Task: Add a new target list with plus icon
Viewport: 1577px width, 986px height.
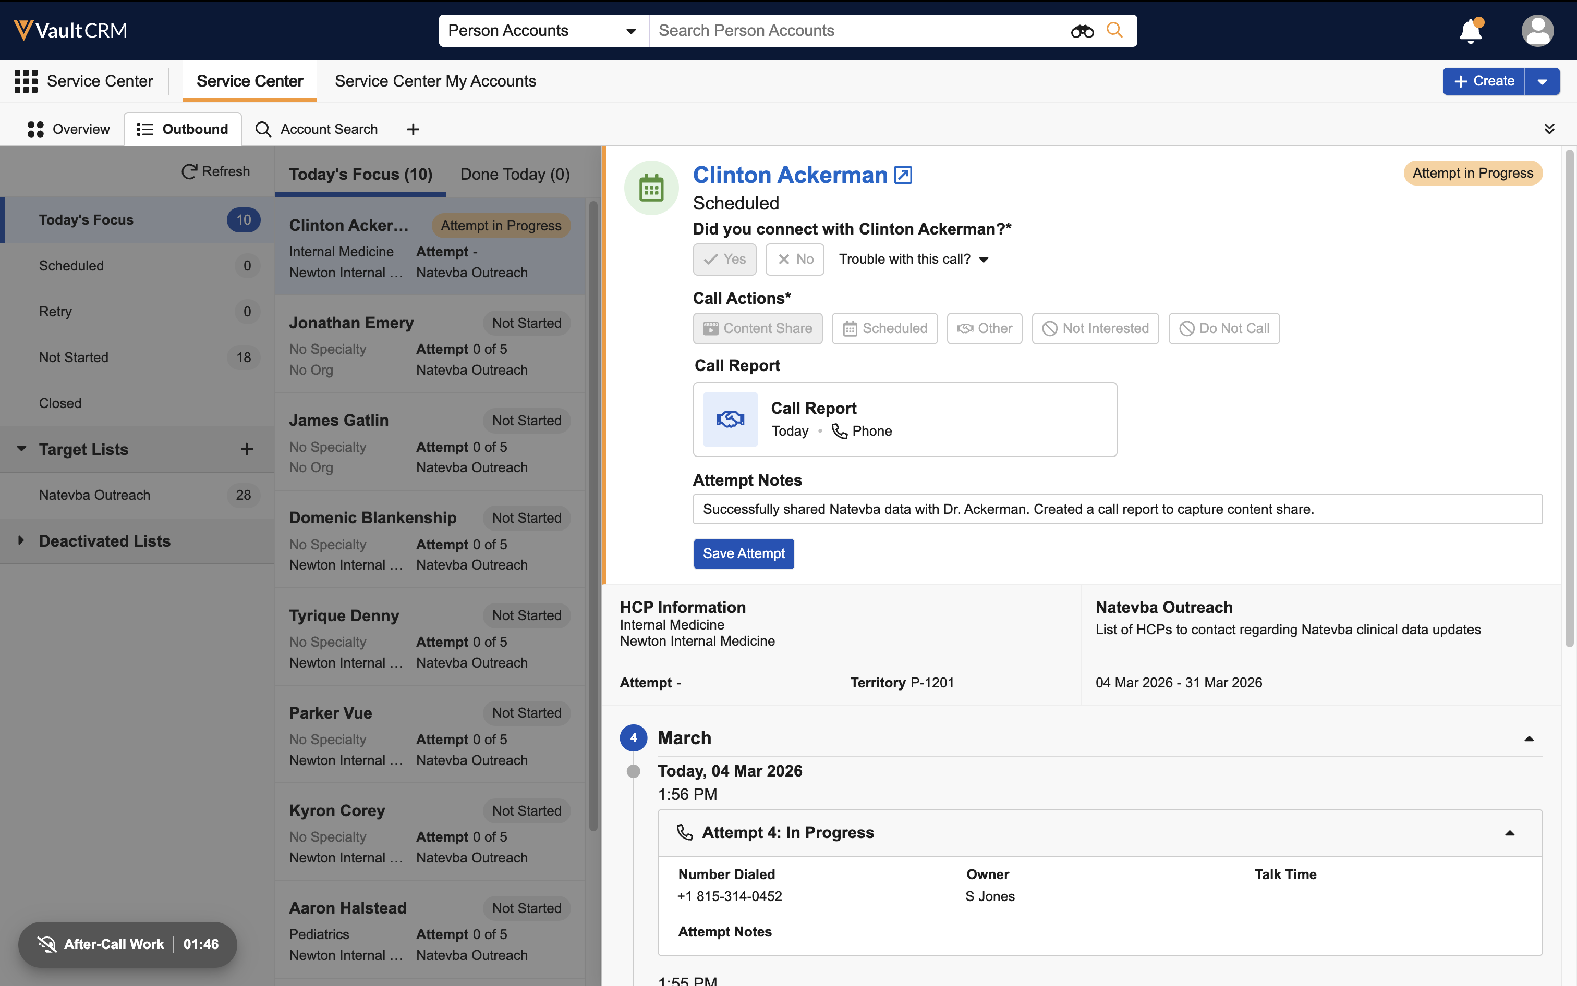Action: click(x=247, y=449)
